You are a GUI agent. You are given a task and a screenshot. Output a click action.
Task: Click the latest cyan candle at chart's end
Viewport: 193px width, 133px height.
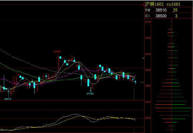[135, 82]
